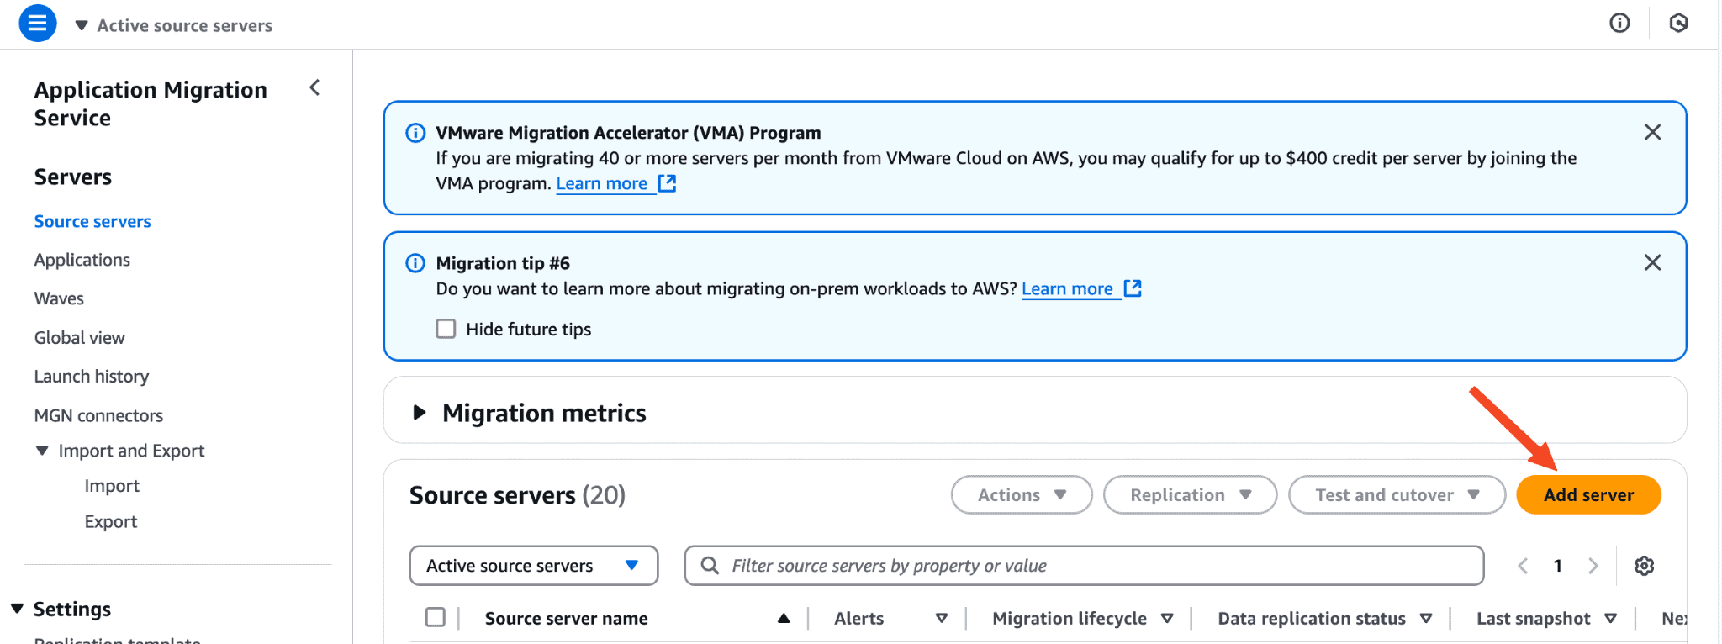Click the Add server button

point(1588,495)
